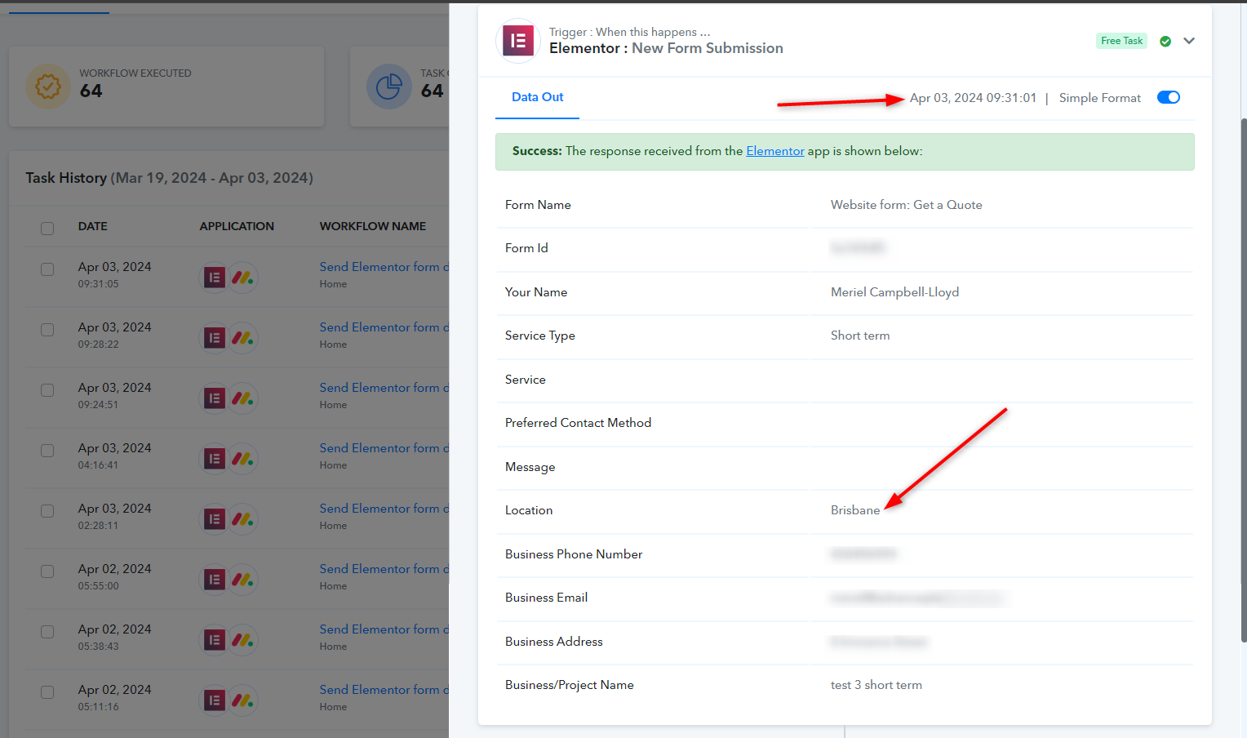Click the Elementor trigger app icon in panel header
This screenshot has height=738, width=1247.
[518, 41]
